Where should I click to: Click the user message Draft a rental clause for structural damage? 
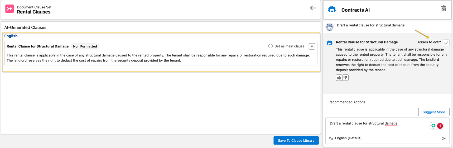point(371,25)
